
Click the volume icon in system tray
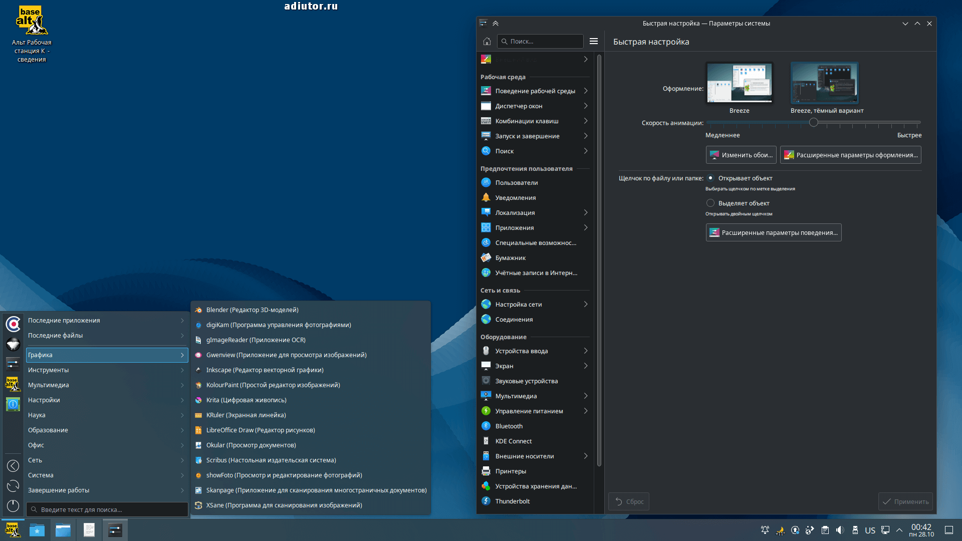[840, 530]
